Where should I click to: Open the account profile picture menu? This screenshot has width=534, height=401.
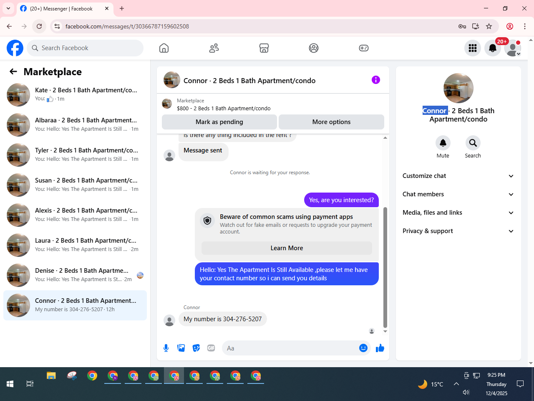(513, 48)
